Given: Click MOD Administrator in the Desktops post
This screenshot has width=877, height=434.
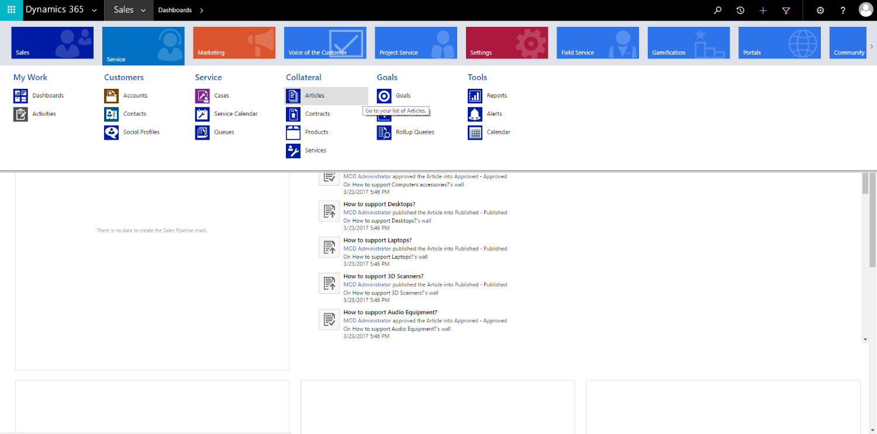Looking at the screenshot, I should click(367, 213).
